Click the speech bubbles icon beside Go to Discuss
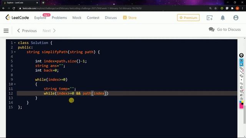 tap(211, 30)
